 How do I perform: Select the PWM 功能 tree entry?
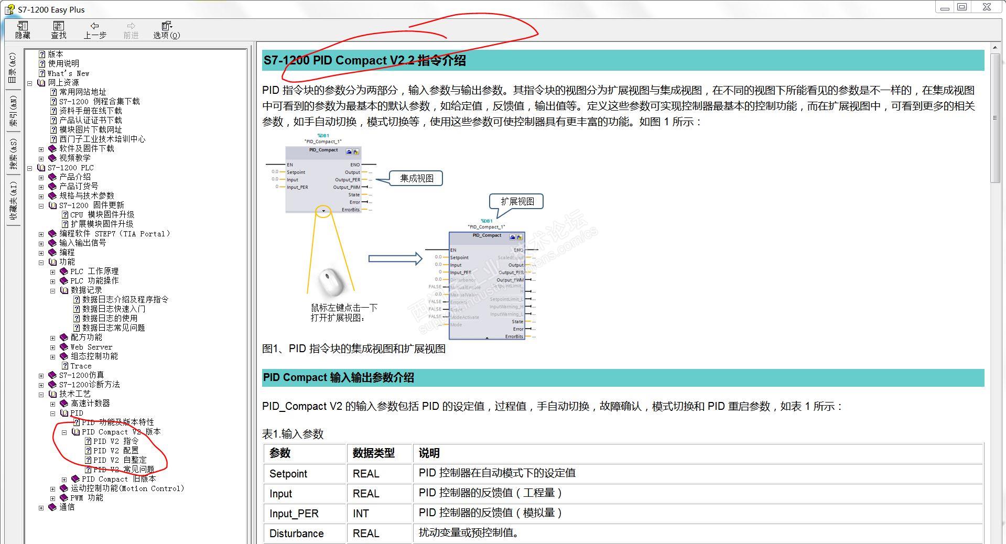pos(87,498)
